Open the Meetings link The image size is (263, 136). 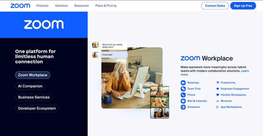193,83
